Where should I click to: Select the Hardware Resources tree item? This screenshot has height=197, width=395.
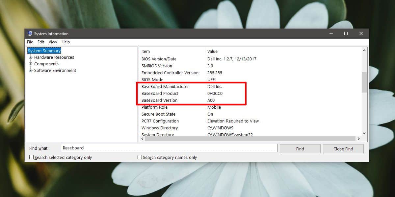(54, 57)
